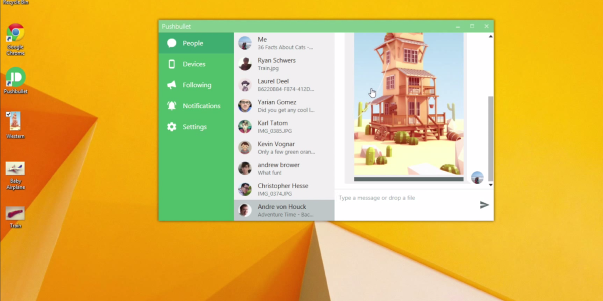Open andrew brower conversation
The image size is (603, 301).
[x=284, y=169]
